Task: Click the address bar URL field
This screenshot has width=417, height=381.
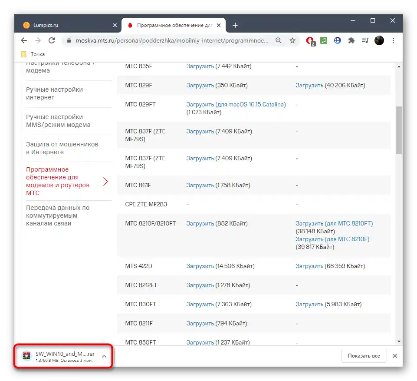Action: [x=172, y=40]
